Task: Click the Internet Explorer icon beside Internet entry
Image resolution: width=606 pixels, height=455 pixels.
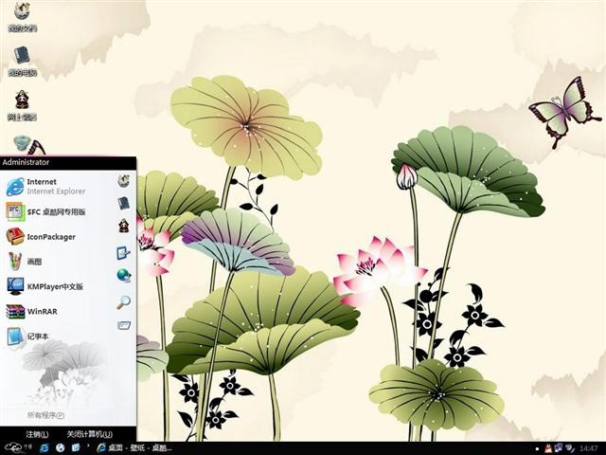Action: pyautogui.click(x=15, y=187)
